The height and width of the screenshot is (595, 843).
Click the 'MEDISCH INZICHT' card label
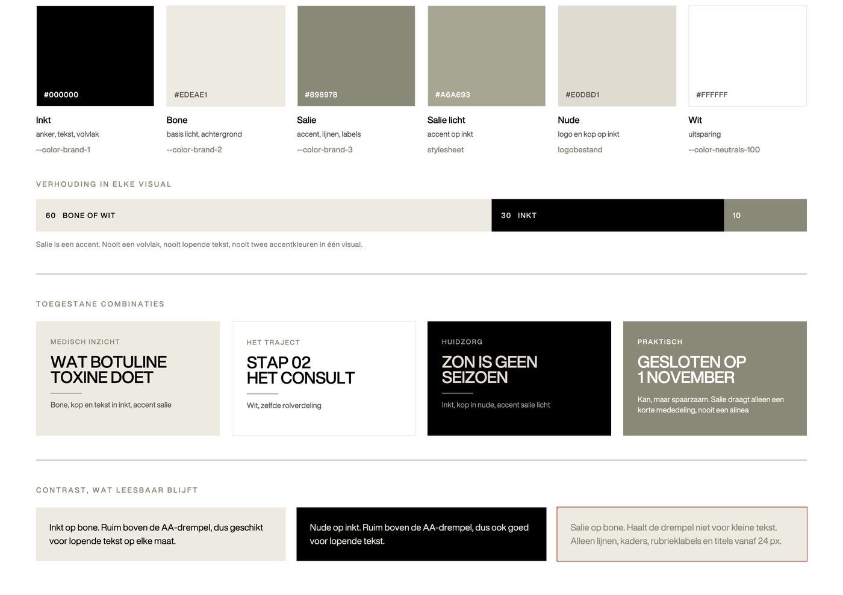[x=85, y=342]
